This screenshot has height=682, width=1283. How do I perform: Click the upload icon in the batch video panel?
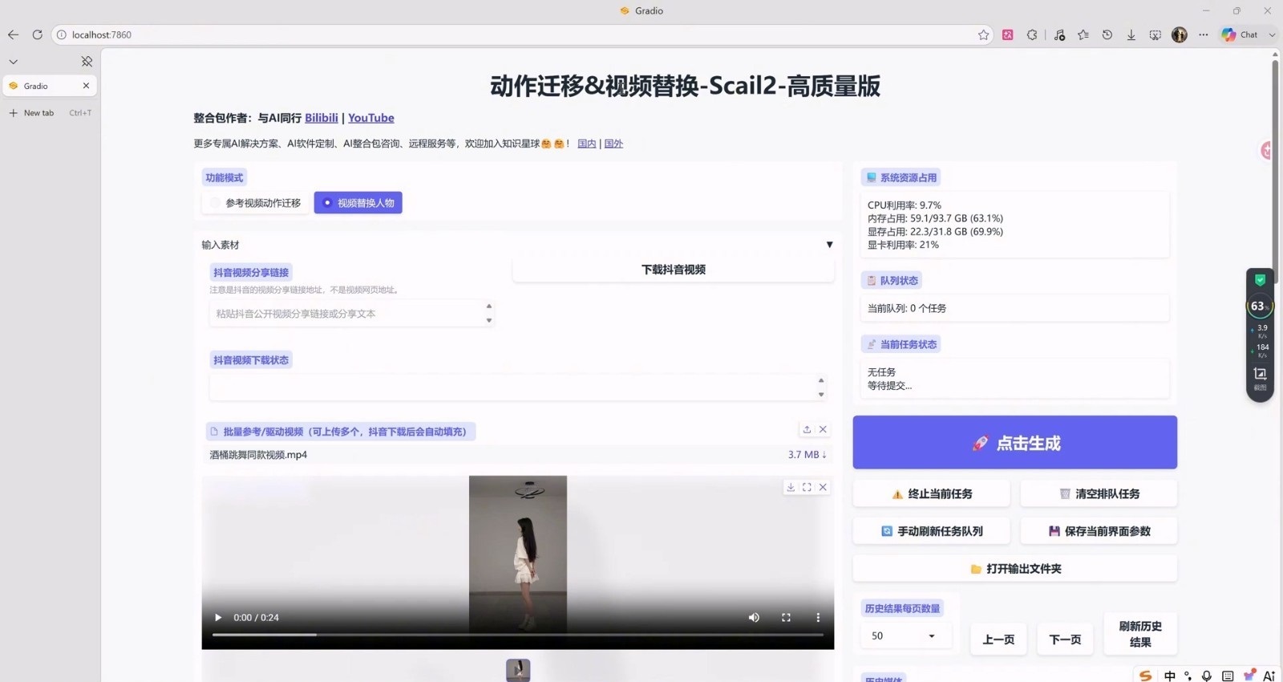pyautogui.click(x=807, y=429)
